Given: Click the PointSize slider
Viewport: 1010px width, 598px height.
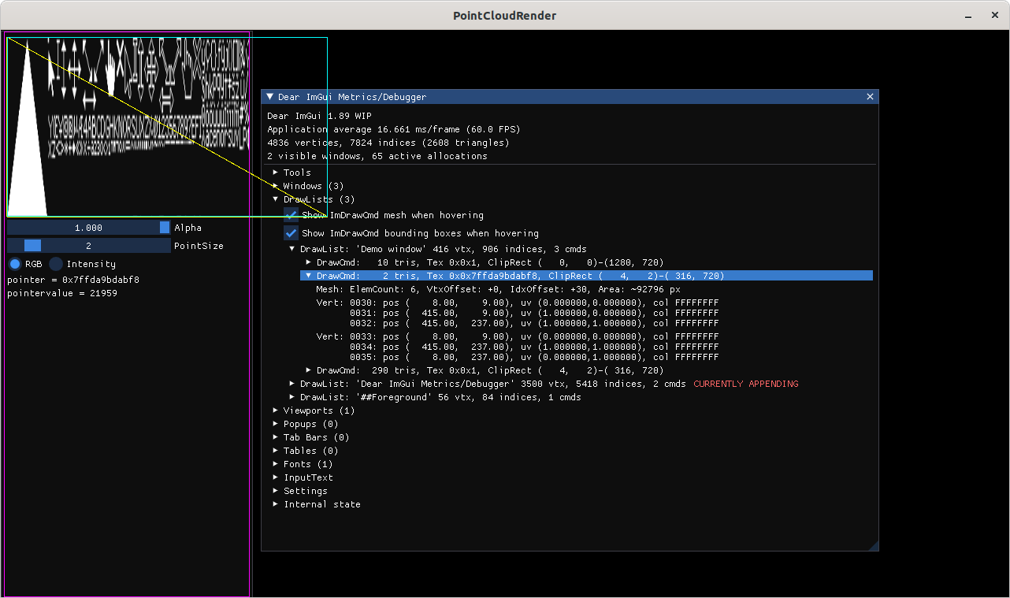Looking at the screenshot, I should click(89, 245).
